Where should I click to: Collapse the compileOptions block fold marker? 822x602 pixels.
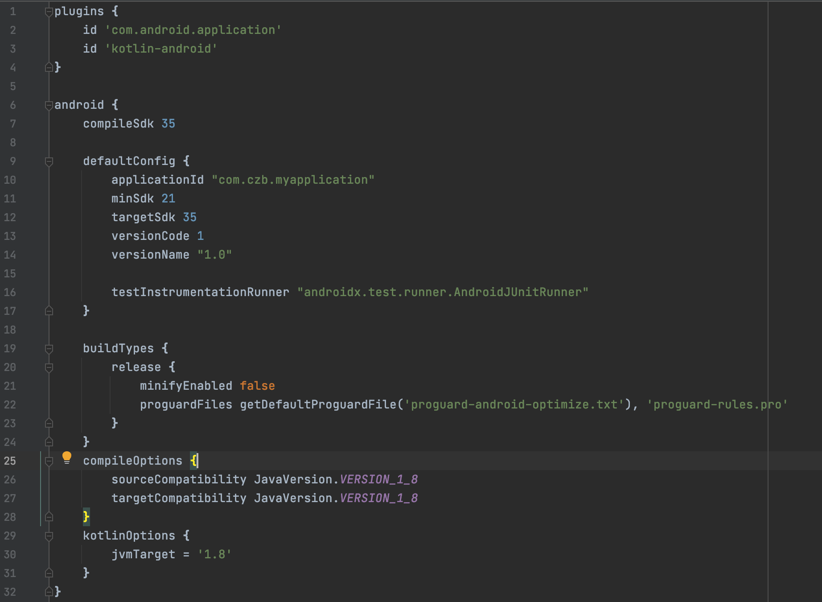pyautogui.click(x=48, y=461)
